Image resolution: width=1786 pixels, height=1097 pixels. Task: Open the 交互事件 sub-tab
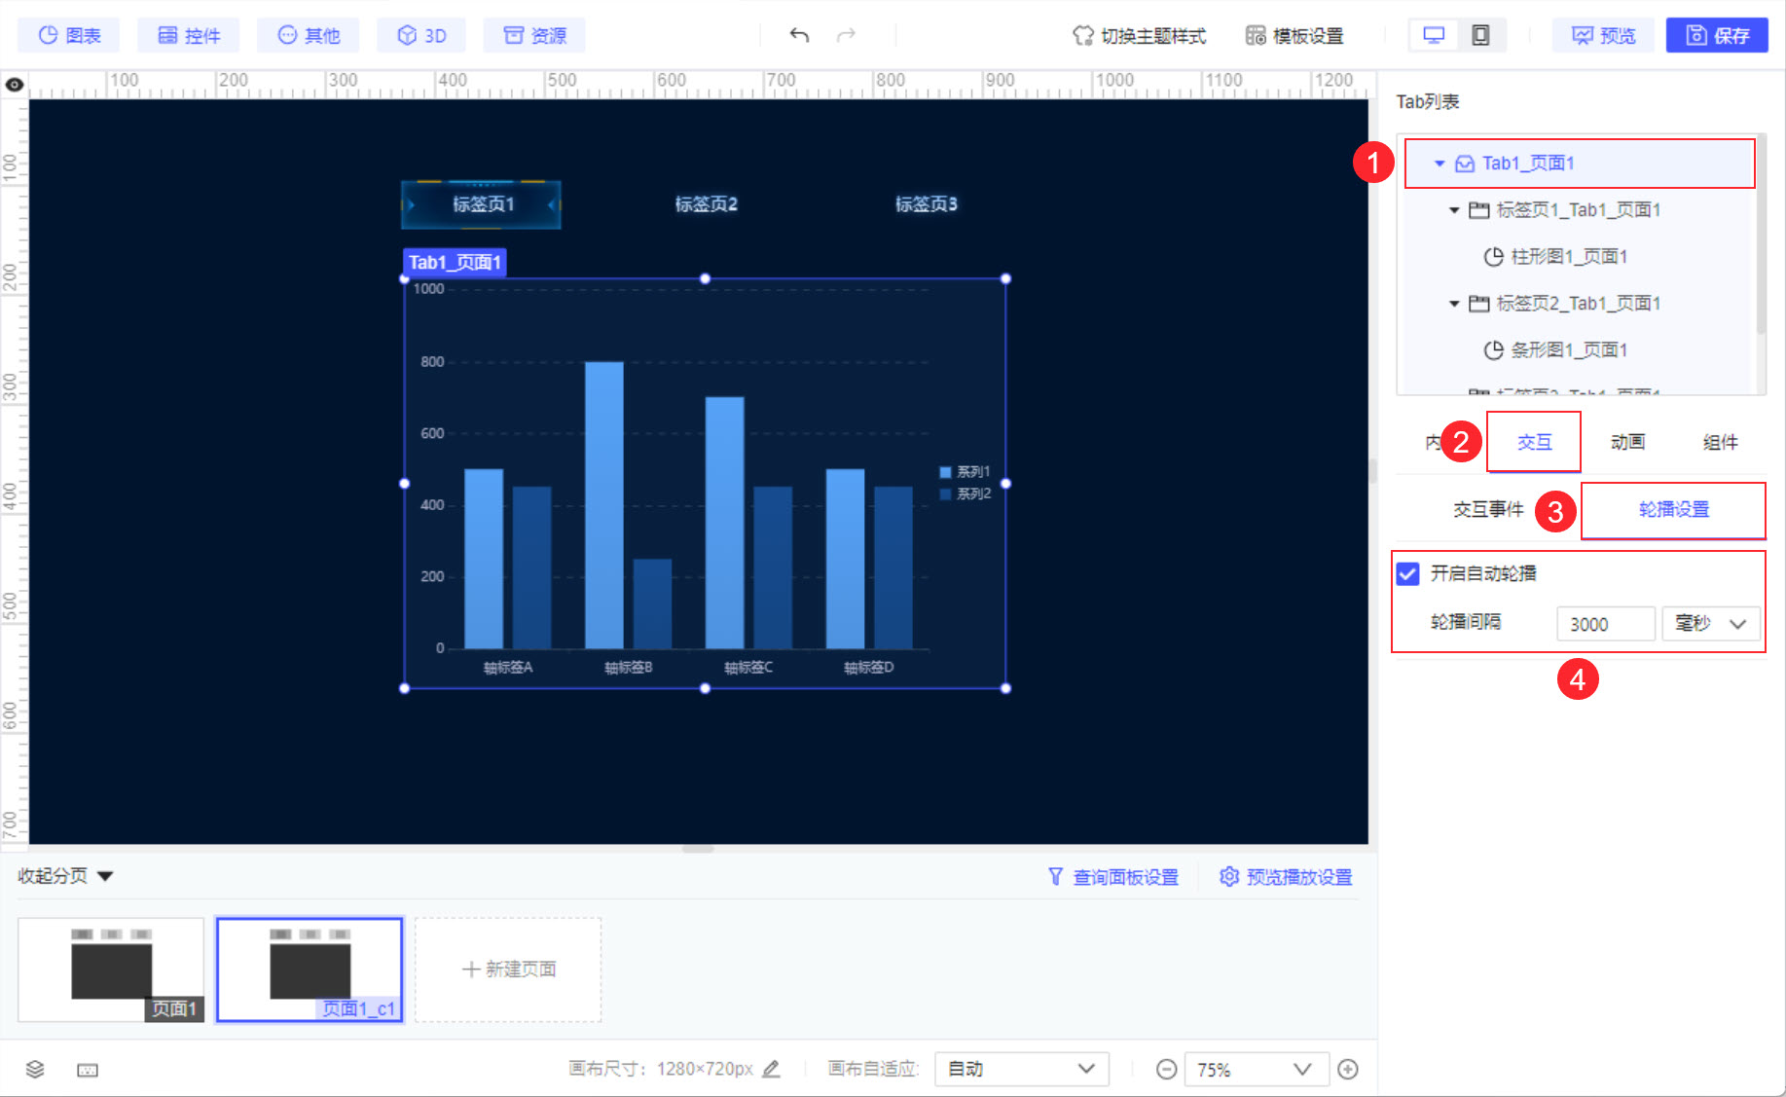(x=1488, y=509)
